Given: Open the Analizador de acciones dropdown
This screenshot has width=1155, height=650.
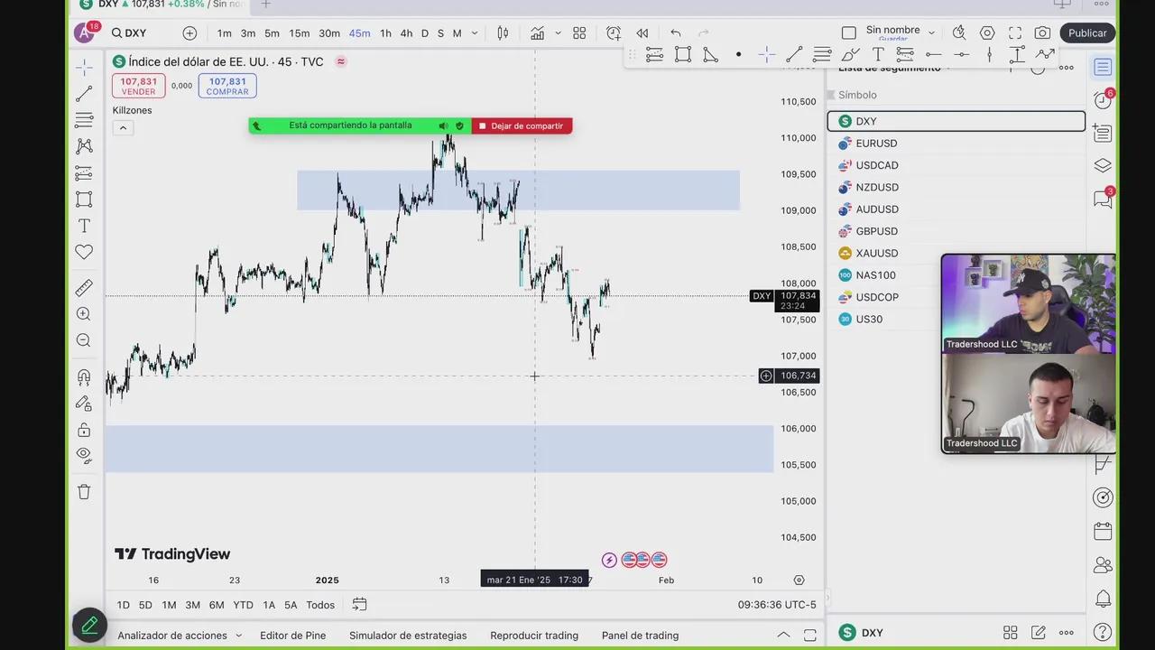Looking at the screenshot, I should click(180, 636).
